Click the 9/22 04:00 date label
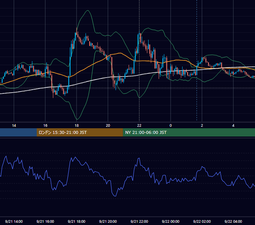Screen dimensions: 255x225 pos(233,221)
